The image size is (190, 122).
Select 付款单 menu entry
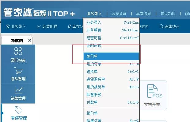(x=111, y=102)
